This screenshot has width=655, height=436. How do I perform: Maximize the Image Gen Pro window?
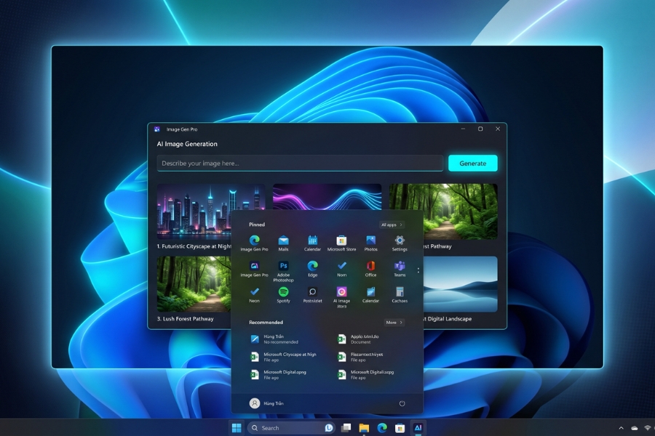[x=480, y=129]
